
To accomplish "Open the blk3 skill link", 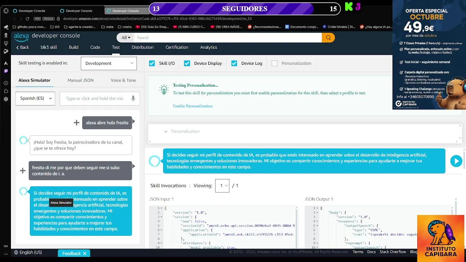I will point(49,47).
